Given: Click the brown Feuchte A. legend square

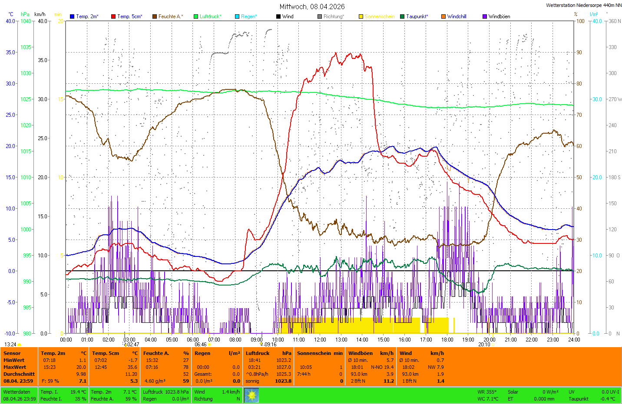Looking at the screenshot, I should (154, 16).
